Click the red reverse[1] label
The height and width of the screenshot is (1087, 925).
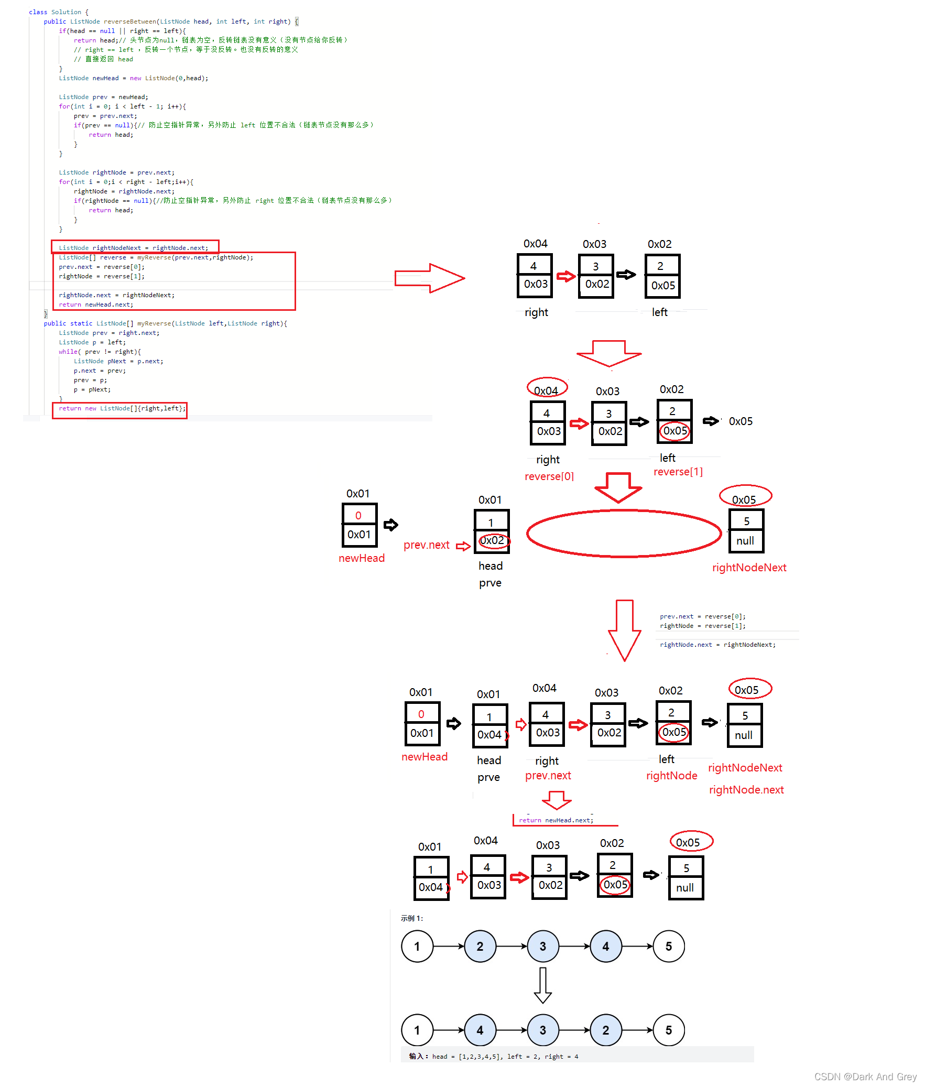coord(678,472)
